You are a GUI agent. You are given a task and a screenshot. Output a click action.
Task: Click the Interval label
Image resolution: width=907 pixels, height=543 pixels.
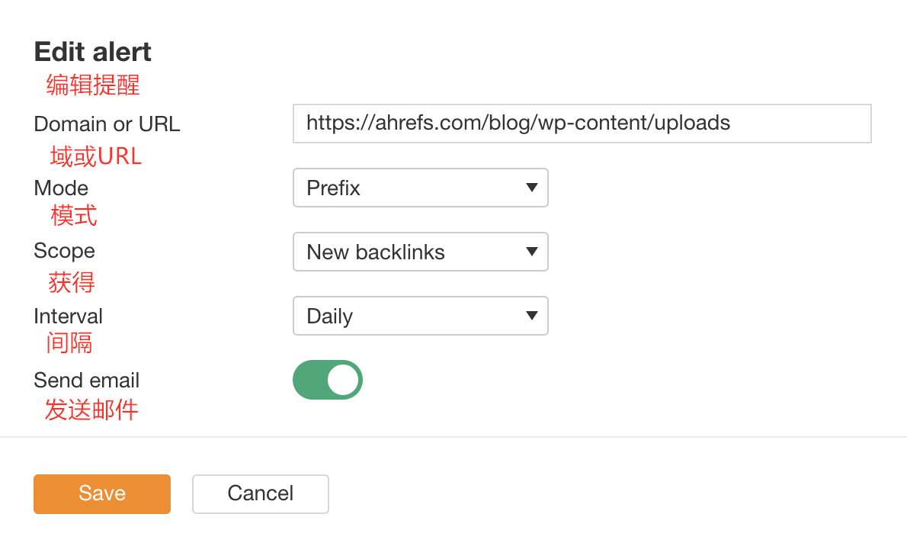click(x=68, y=316)
